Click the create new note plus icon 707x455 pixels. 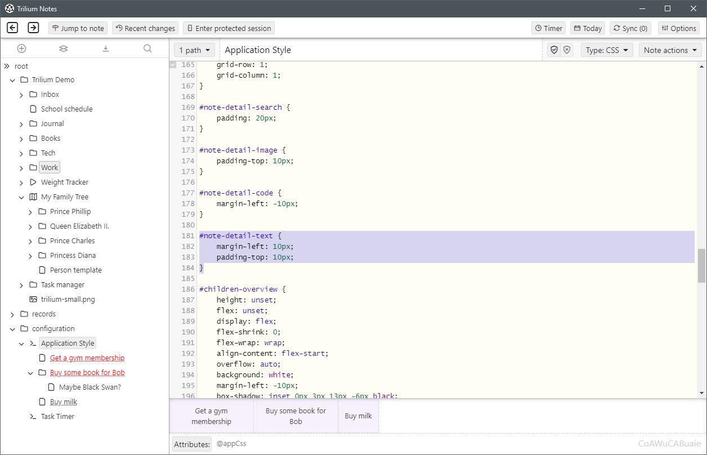pyautogui.click(x=21, y=49)
